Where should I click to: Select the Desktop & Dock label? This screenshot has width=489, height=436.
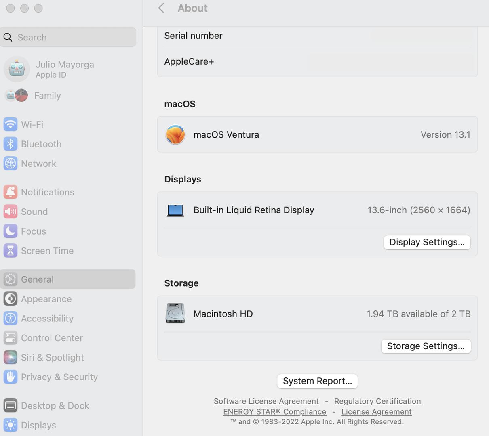55,406
